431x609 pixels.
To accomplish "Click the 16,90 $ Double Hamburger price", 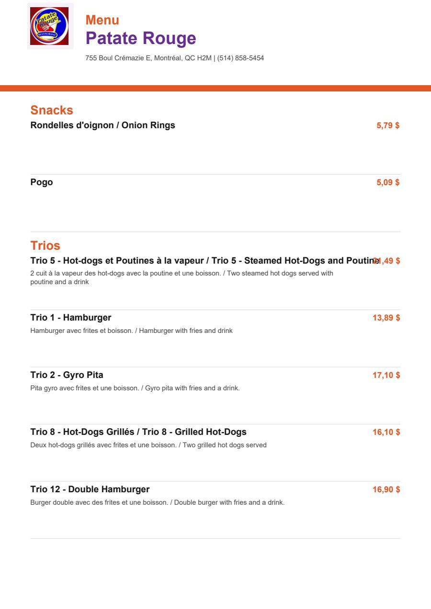I will tap(386, 489).
